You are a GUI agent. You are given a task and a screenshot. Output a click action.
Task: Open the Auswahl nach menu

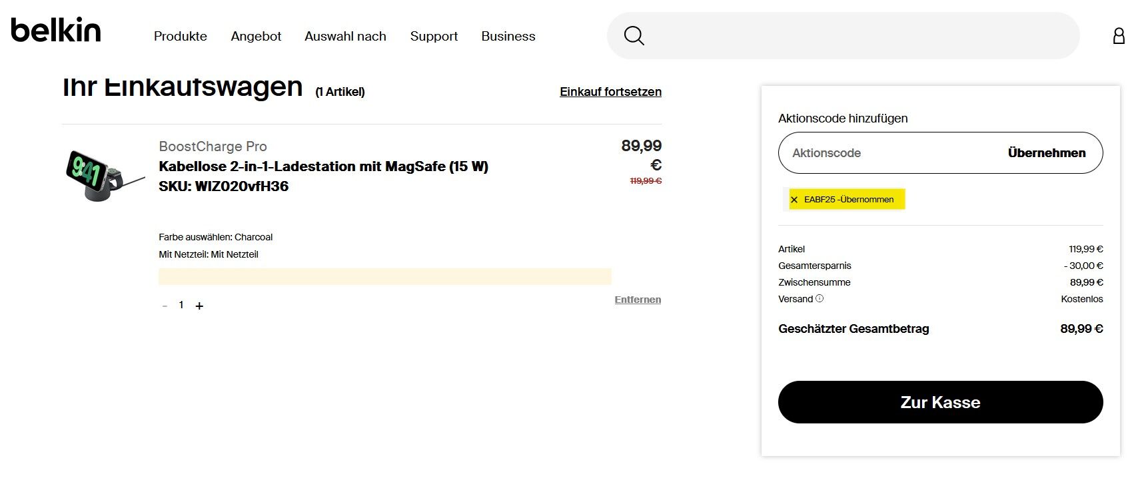tap(345, 37)
